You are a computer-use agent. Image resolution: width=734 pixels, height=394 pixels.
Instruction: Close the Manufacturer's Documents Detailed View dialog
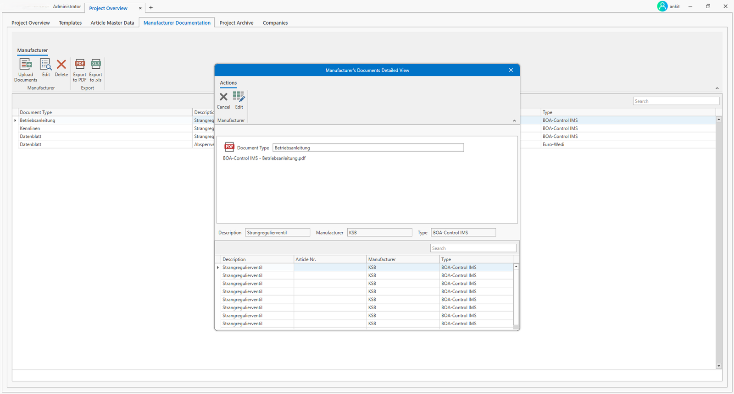[511, 70]
